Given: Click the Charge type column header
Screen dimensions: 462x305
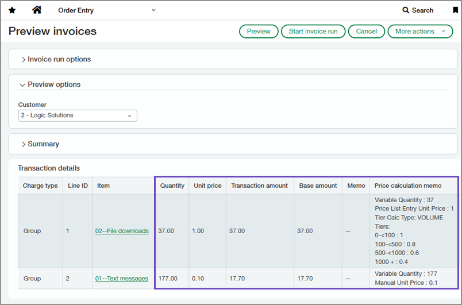Looking at the screenshot, I should [x=40, y=186].
